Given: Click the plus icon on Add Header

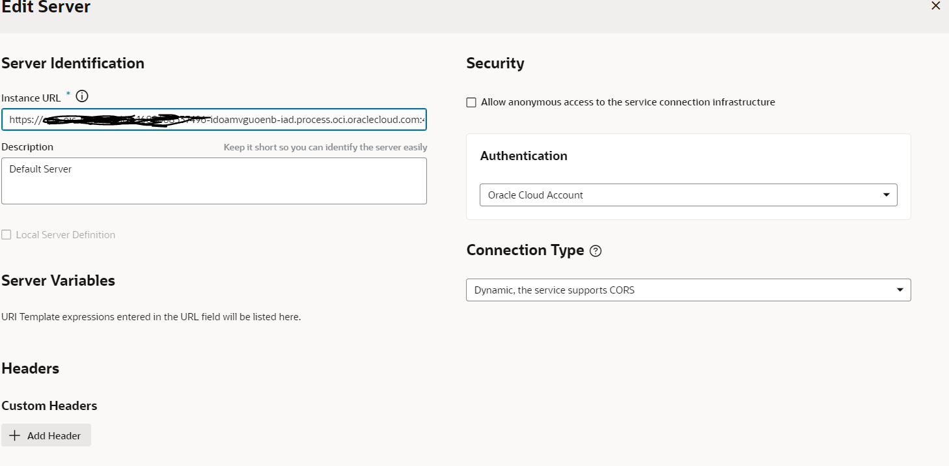Looking at the screenshot, I should 15,435.
